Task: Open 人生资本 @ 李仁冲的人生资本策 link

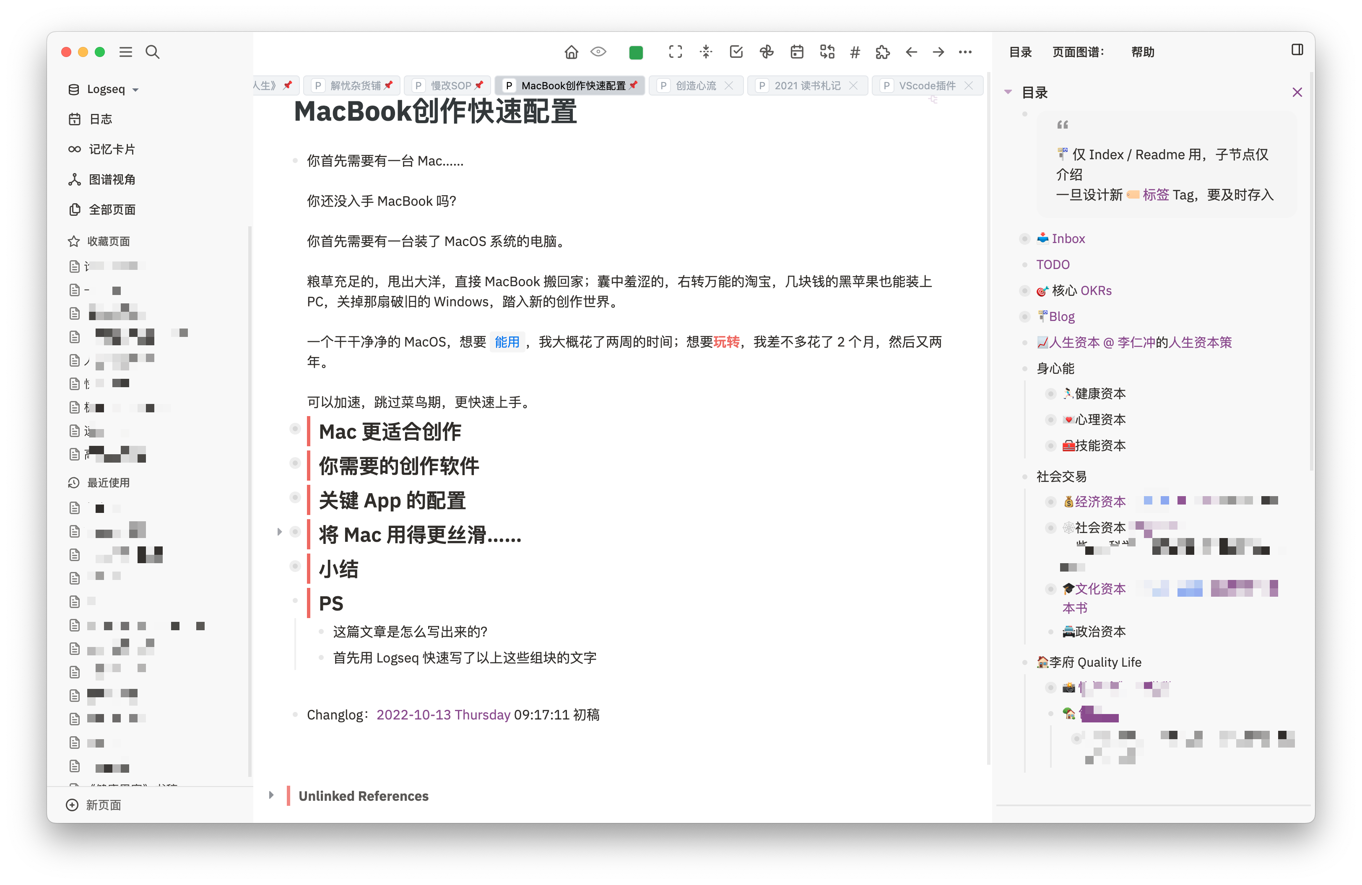Action: pyautogui.click(x=1134, y=342)
